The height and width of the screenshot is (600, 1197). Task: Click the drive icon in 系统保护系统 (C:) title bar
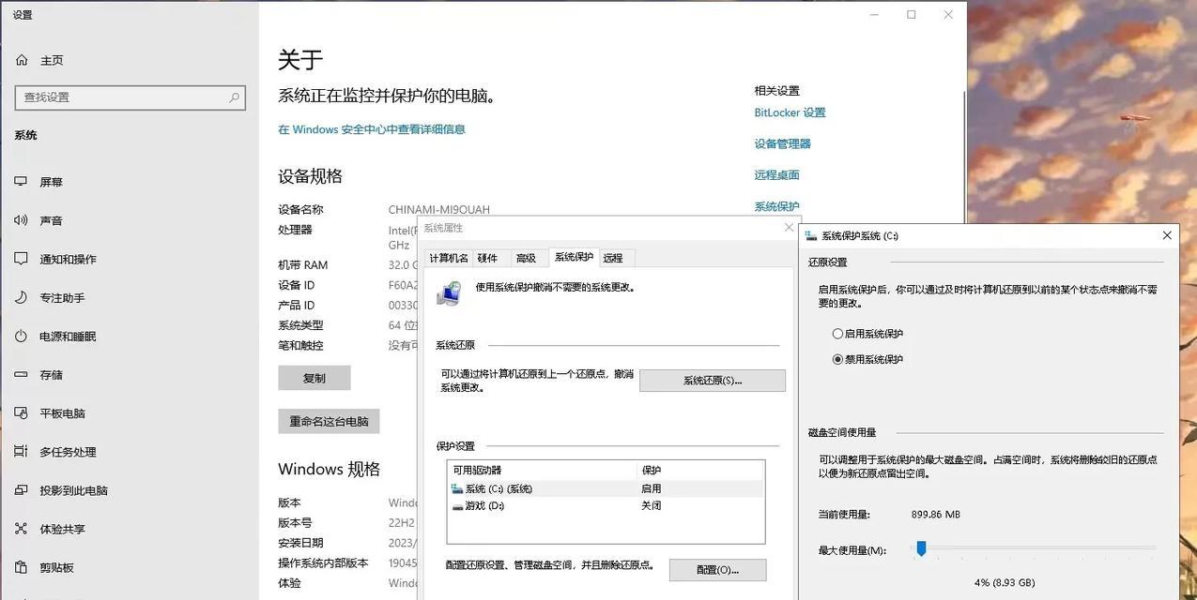(x=811, y=236)
